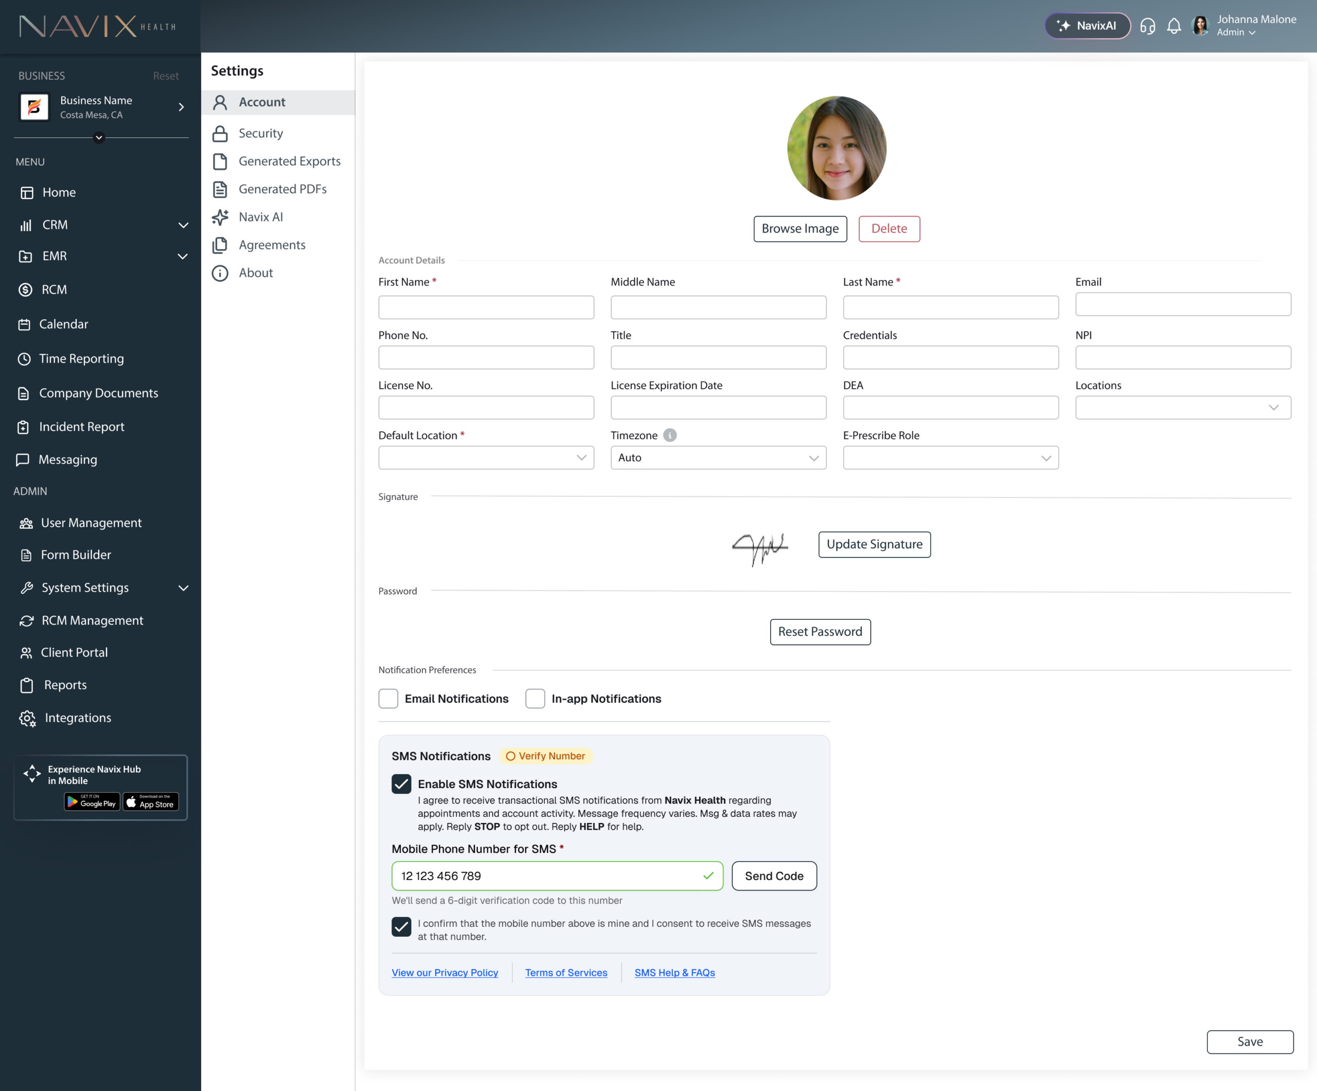The height and width of the screenshot is (1091, 1317).
Task: Click the Timezone info icon
Action: pyautogui.click(x=670, y=435)
